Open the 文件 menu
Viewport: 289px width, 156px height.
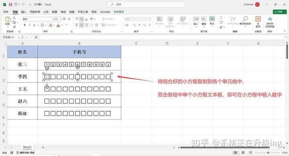(x=6, y=12)
